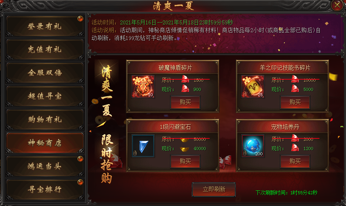Screen dimensions: 346x206
Task: Click the 破魔神盾碎片 item icon
Action: (x=143, y=86)
